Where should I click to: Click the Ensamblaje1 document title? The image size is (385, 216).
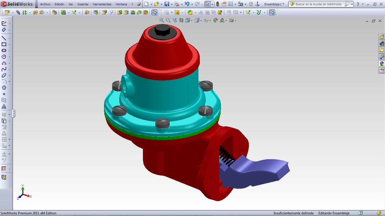pos(274,4)
